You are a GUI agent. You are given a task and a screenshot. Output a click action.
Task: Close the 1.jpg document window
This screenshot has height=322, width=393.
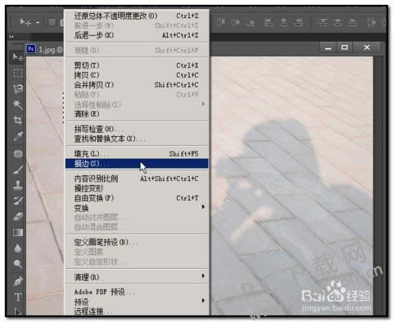[367, 48]
